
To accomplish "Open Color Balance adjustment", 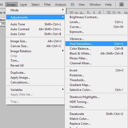I will (96, 49).
